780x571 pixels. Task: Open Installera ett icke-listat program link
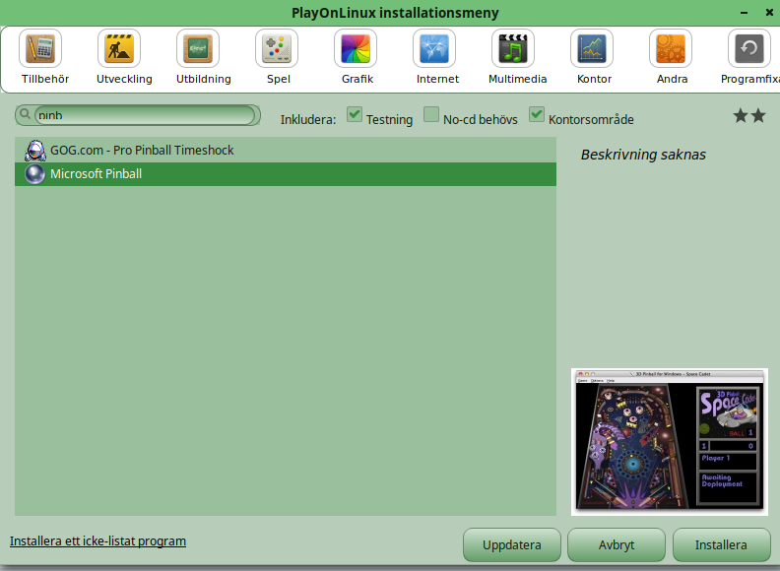click(x=98, y=541)
